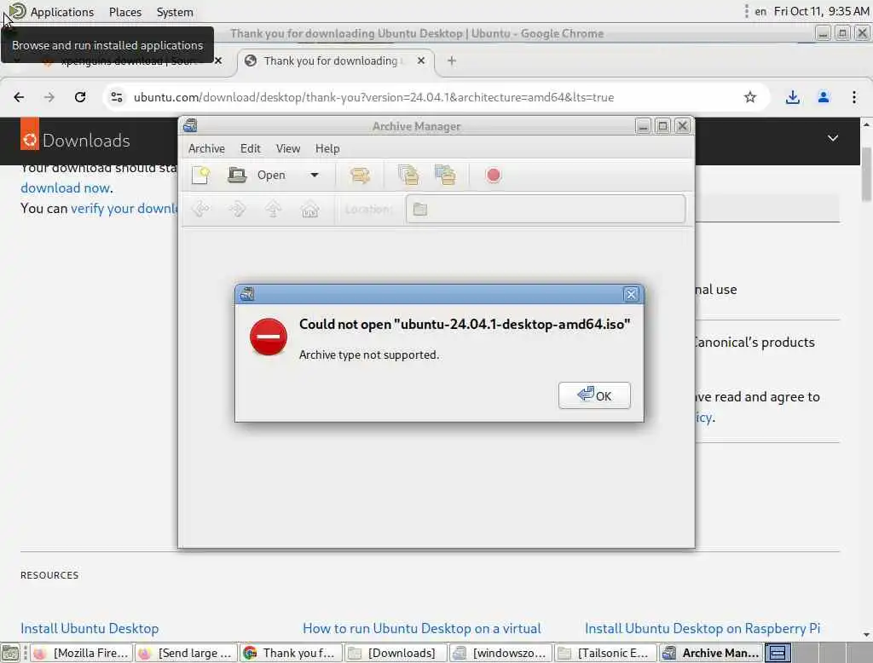Click the clock showing Fri Oct 11
873x663 pixels.
coord(821,12)
